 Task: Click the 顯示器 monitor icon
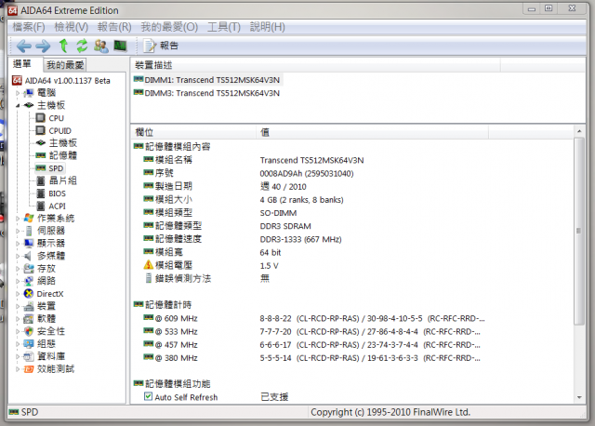(x=29, y=244)
